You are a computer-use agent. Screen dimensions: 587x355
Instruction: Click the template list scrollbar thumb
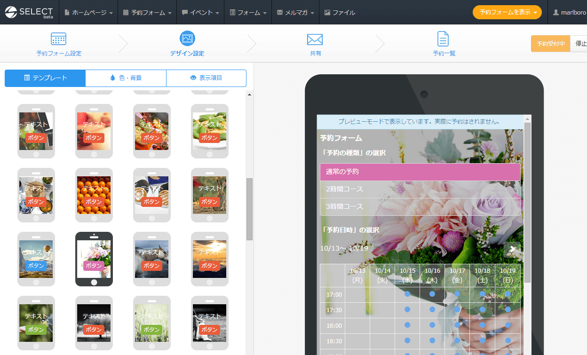249,209
